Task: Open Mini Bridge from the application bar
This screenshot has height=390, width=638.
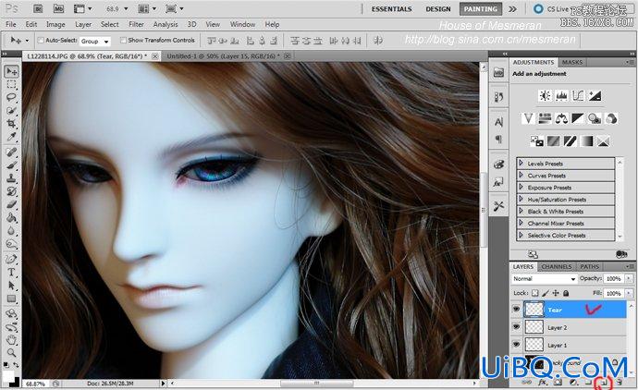Action: pyautogui.click(x=58, y=8)
